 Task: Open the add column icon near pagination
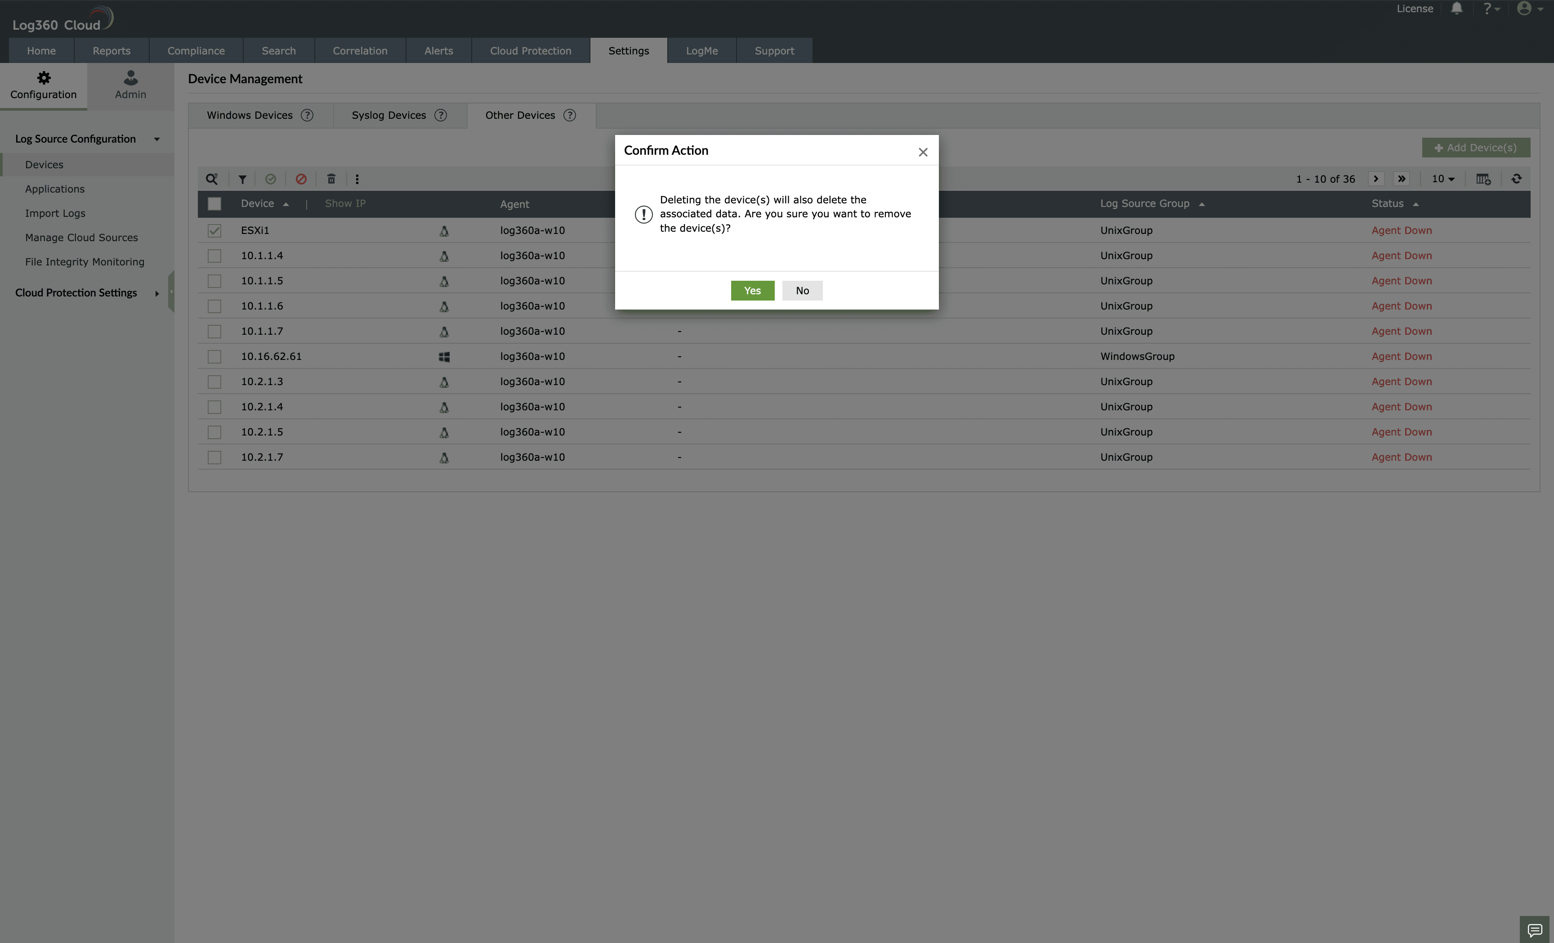tap(1483, 179)
